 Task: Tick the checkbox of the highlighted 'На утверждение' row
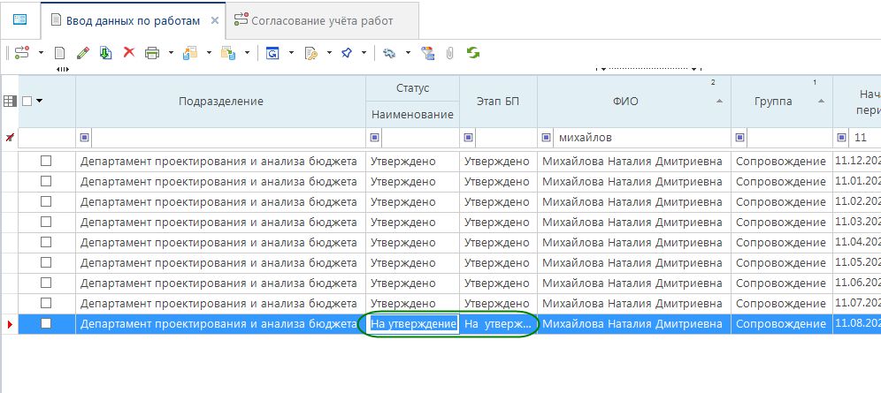(x=46, y=324)
